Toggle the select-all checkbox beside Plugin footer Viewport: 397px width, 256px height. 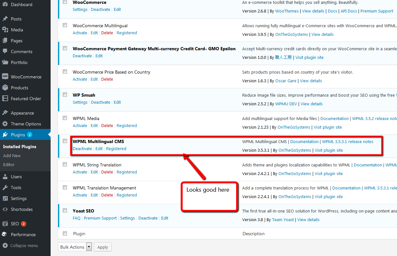pos(65,234)
